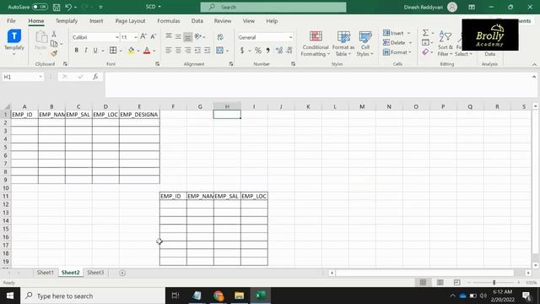Decrease font size with smaller A icon
This screenshot has width=540, height=304.
coord(153,36)
